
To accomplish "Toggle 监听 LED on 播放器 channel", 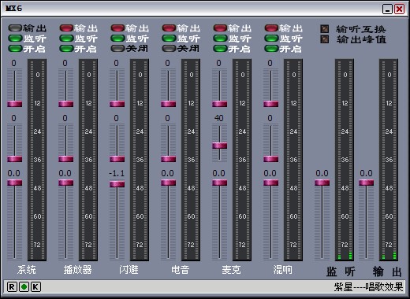I will click(x=66, y=39).
